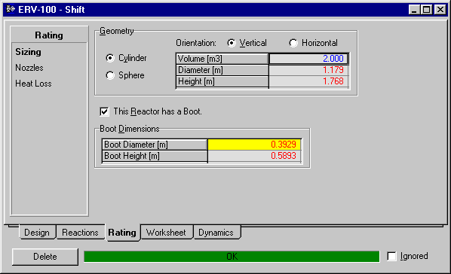Edit the Volume value 2.000
The height and width of the screenshot is (274, 451).
pos(308,59)
